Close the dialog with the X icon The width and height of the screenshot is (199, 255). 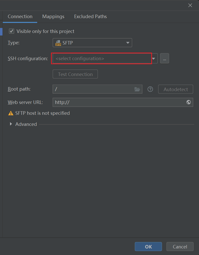tap(190, 5)
